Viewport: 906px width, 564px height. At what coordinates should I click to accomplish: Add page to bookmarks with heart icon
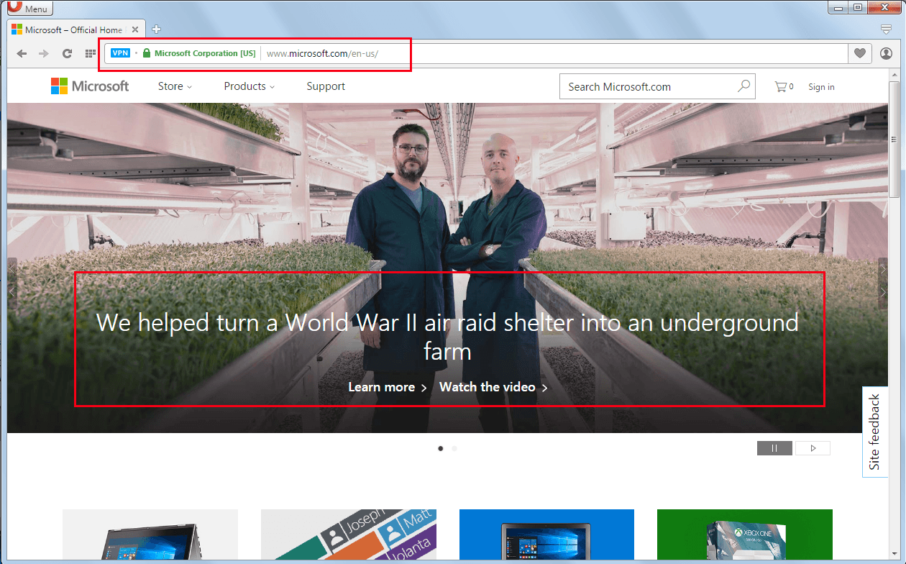(x=860, y=53)
